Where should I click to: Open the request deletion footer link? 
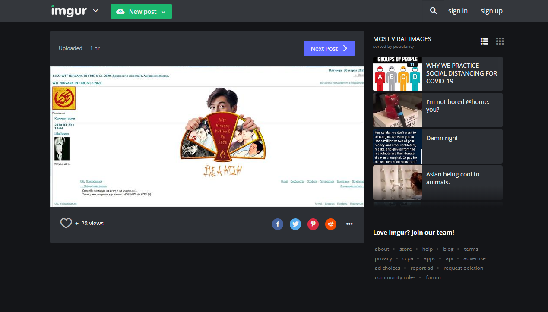click(x=463, y=268)
